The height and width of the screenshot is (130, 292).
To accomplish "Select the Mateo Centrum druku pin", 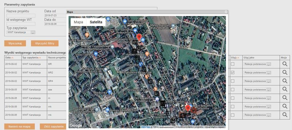I will tap(173, 25).
